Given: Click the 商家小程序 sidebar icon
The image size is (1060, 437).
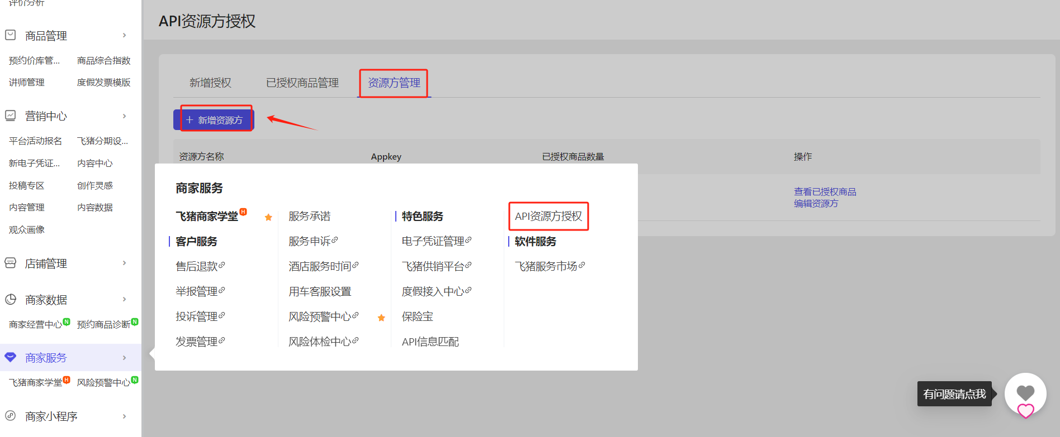Looking at the screenshot, I should click(10, 416).
